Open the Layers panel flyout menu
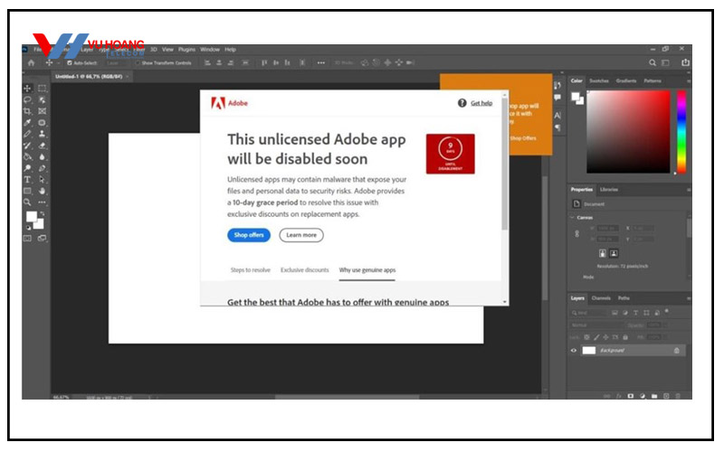The height and width of the screenshot is (452, 724). coord(688,298)
